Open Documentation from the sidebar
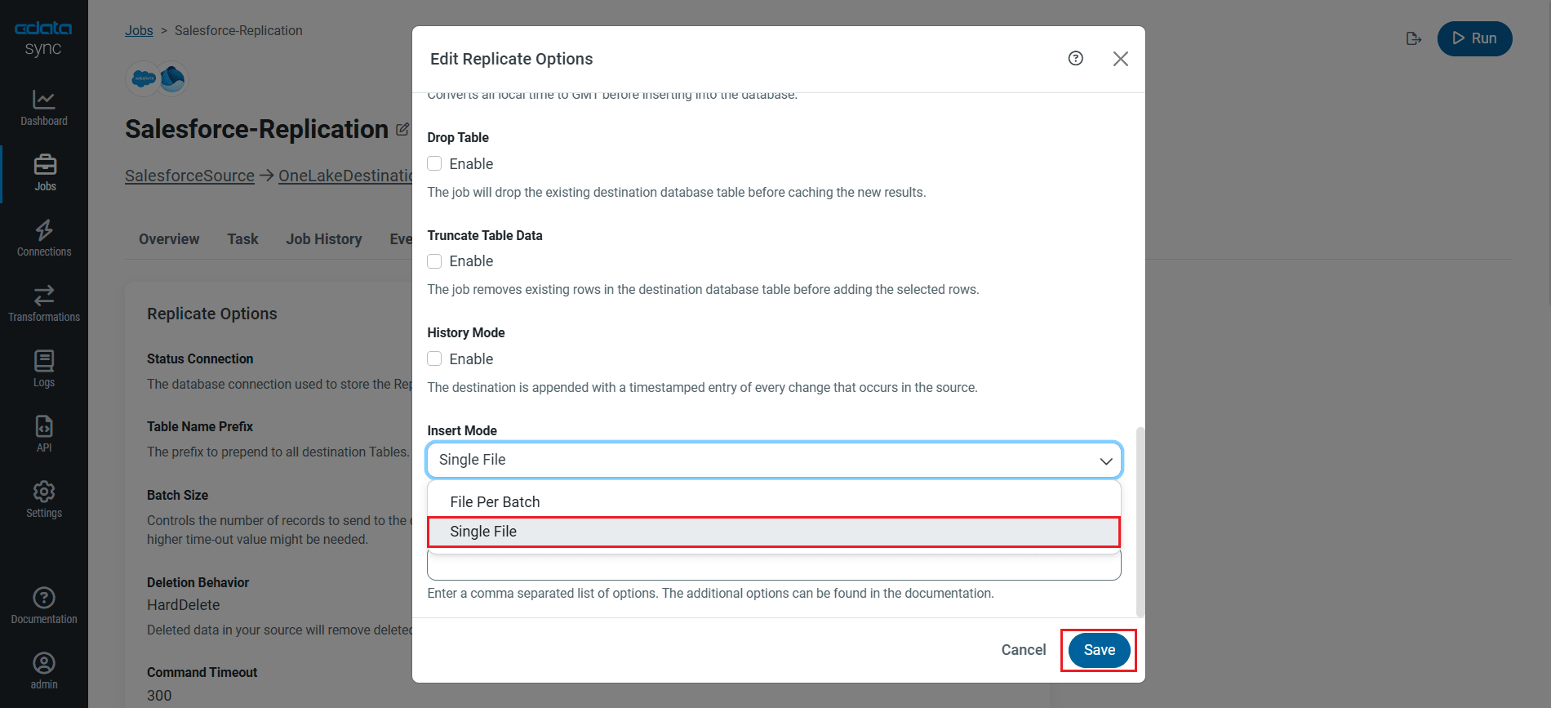The width and height of the screenshot is (1551, 708). [x=44, y=606]
